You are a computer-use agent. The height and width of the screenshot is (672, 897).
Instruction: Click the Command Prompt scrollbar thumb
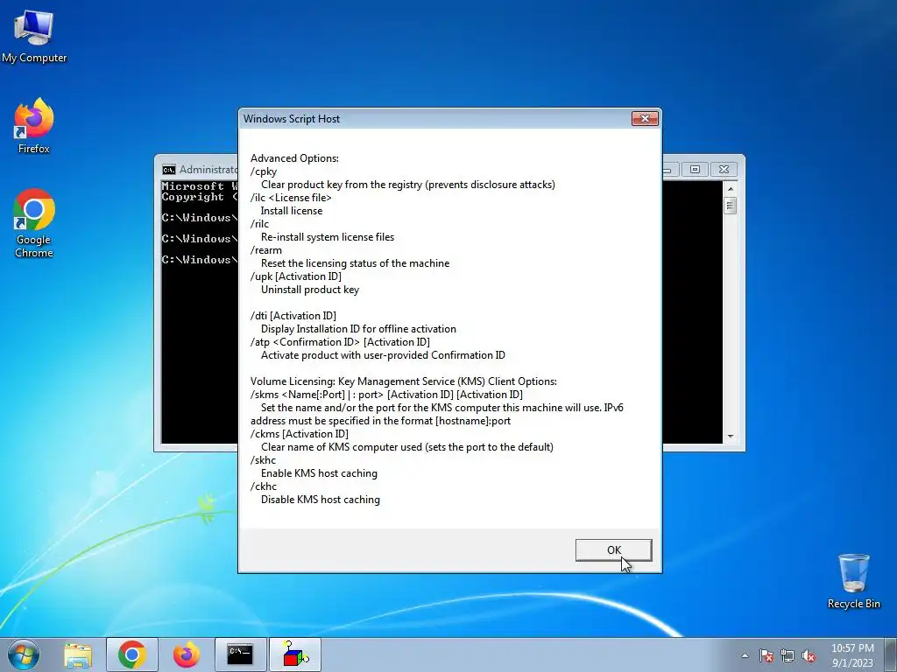pyautogui.click(x=730, y=205)
